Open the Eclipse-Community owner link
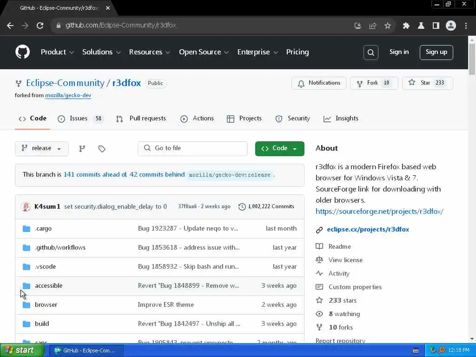Screen dimensions: 476x357 click(65, 83)
